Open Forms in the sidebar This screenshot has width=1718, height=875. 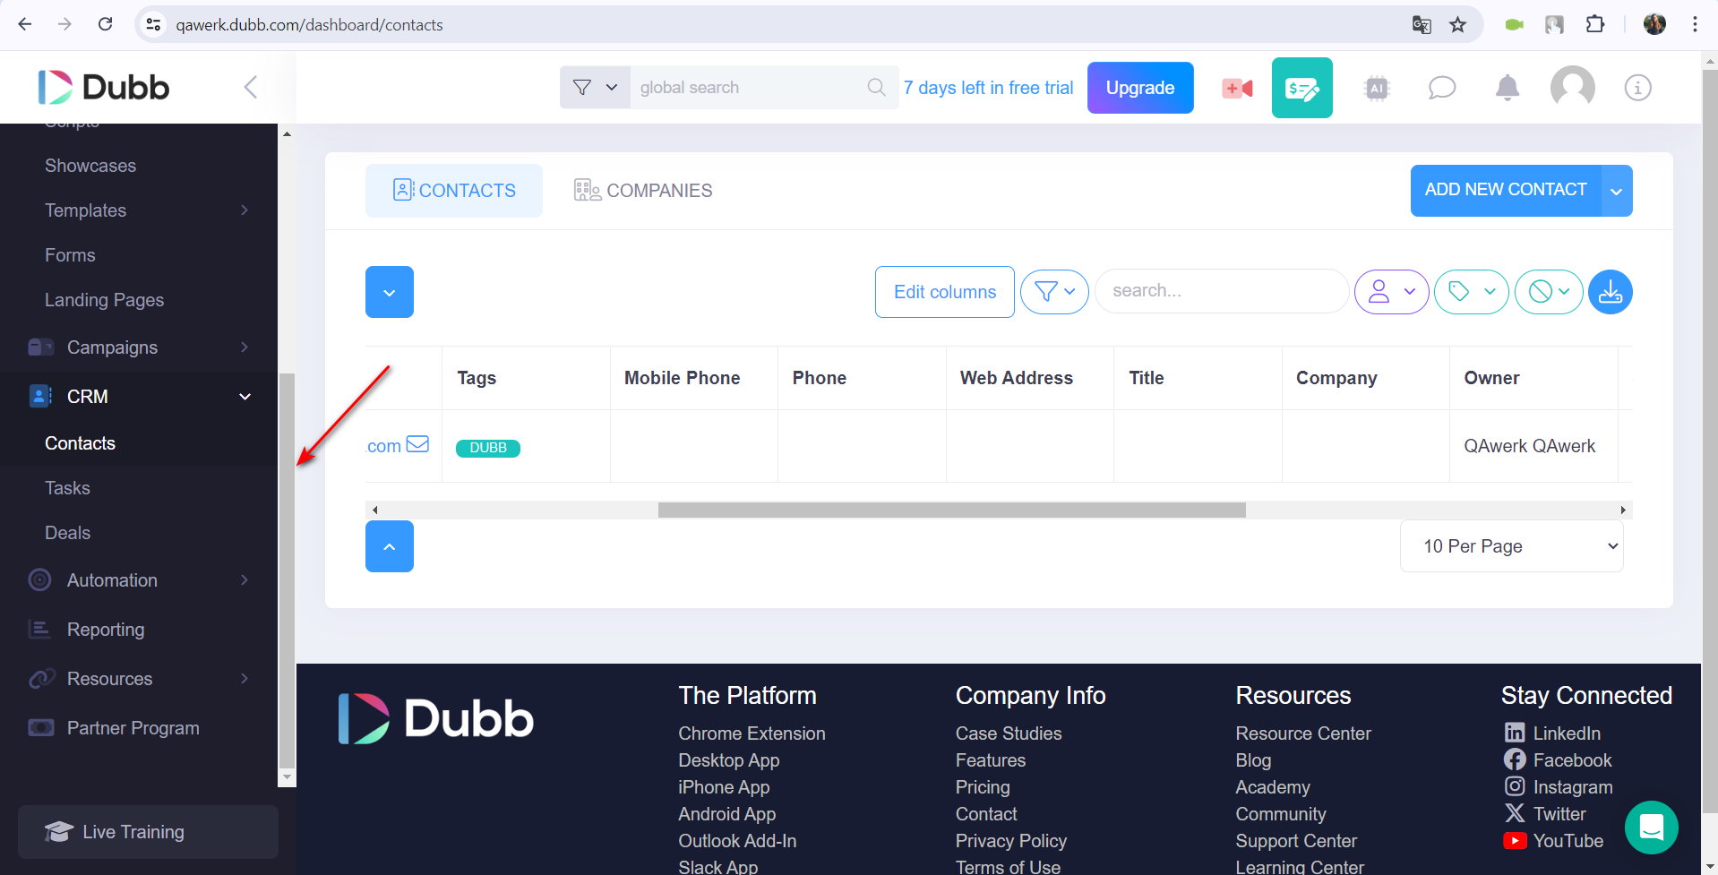[70, 255]
